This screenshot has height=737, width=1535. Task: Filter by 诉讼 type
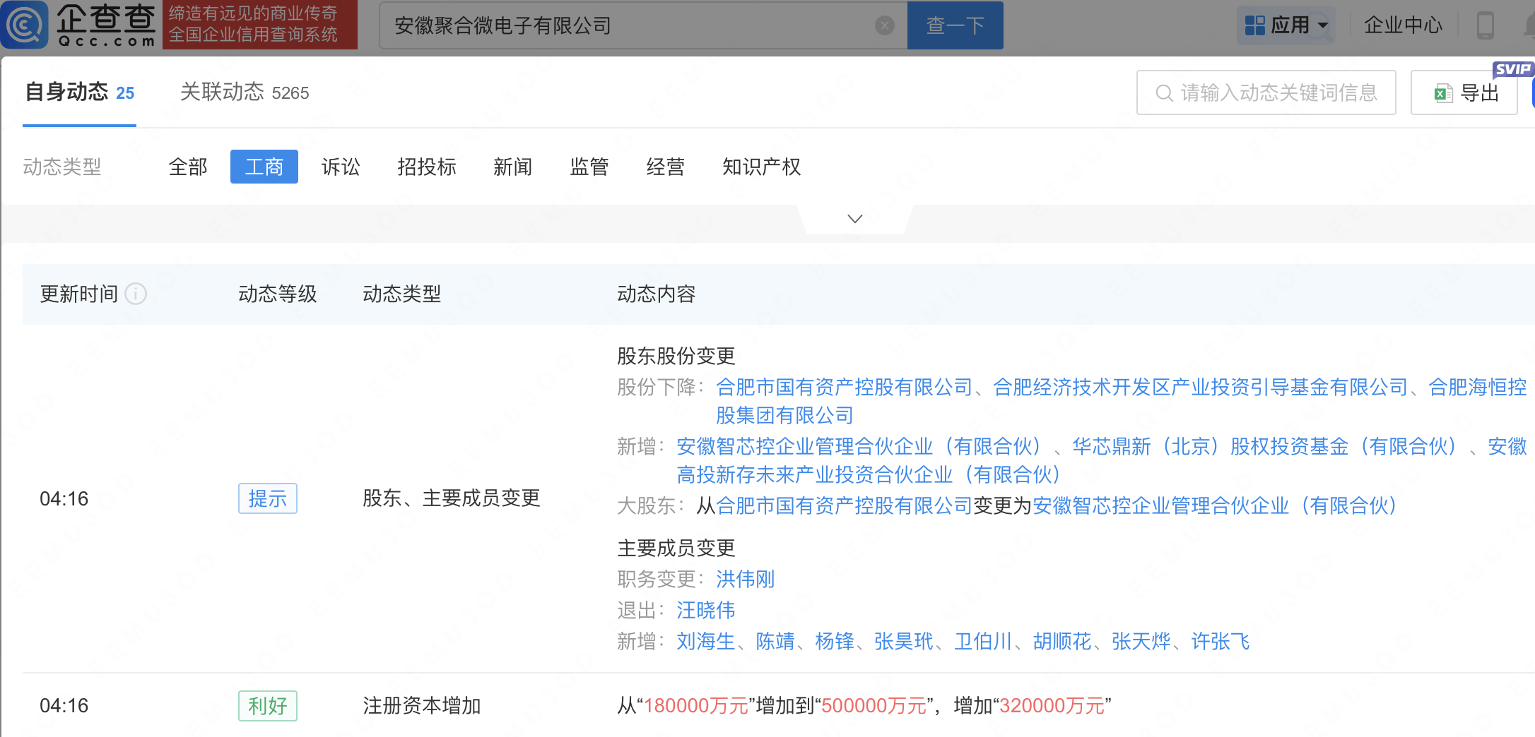click(x=341, y=167)
